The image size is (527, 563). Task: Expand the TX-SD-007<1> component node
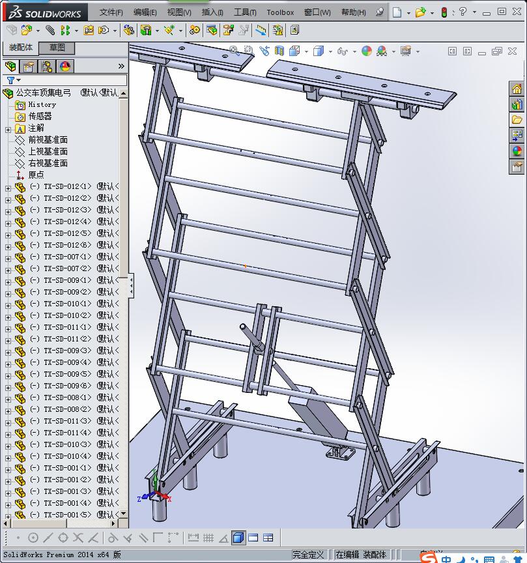pos(8,259)
